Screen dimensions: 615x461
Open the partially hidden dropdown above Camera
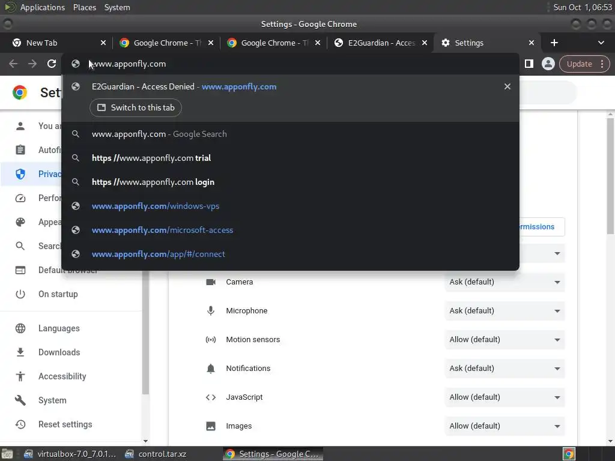[x=542, y=253]
